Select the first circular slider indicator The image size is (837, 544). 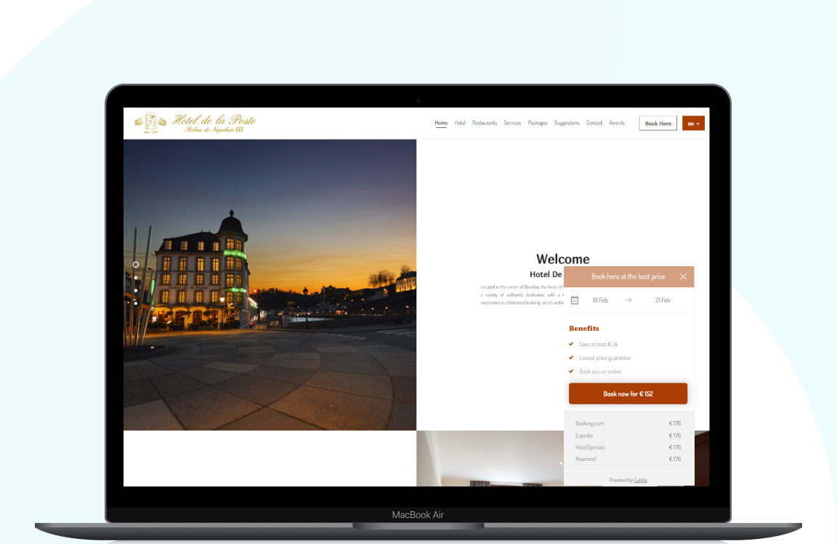click(x=136, y=265)
